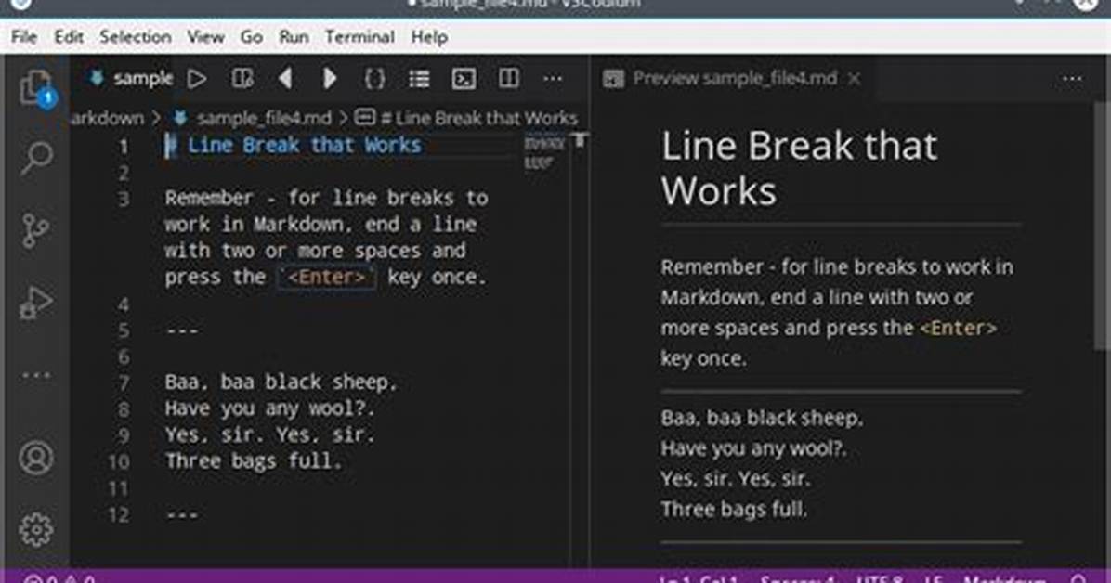Open the Help menu
Screen dimensions: 1111x583
click(x=429, y=37)
